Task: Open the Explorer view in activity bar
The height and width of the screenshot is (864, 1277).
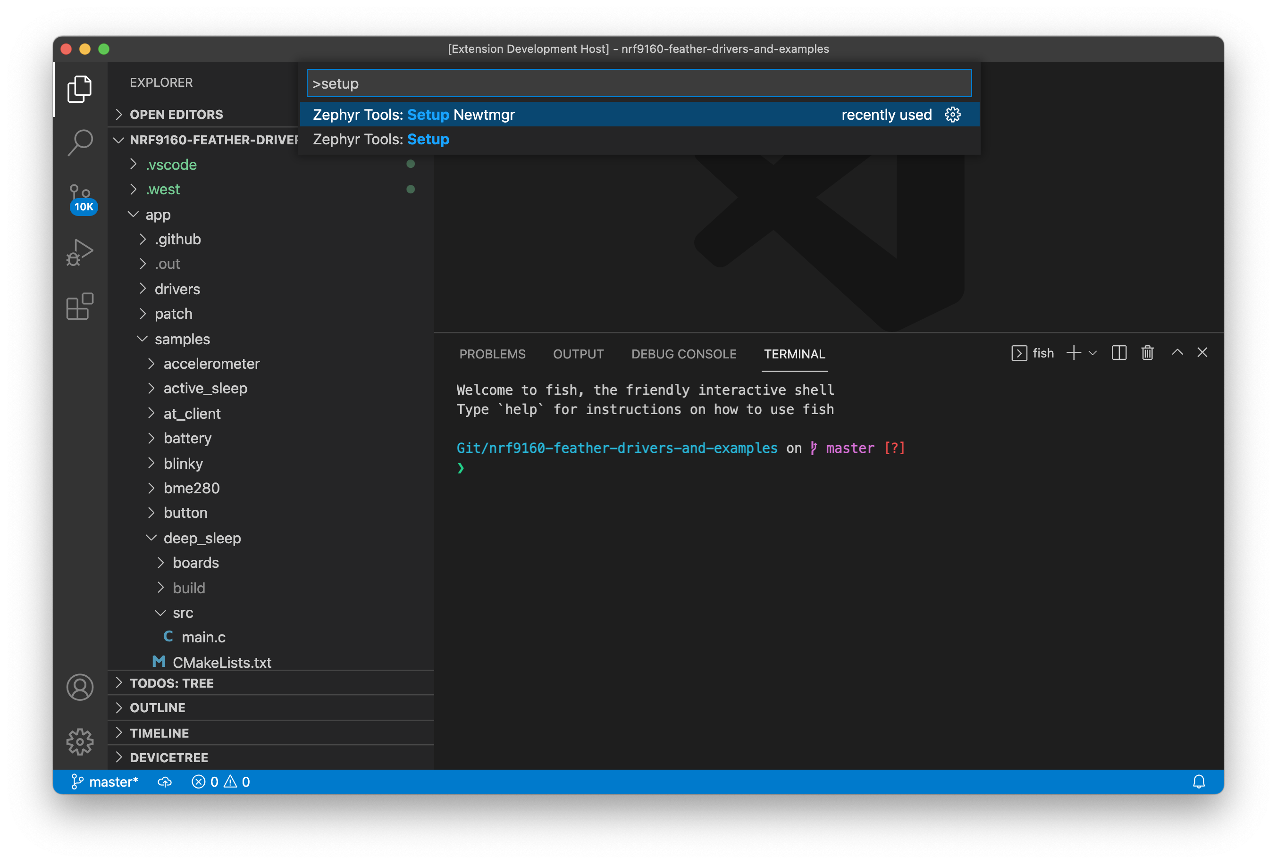Action: [x=80, y=89]
